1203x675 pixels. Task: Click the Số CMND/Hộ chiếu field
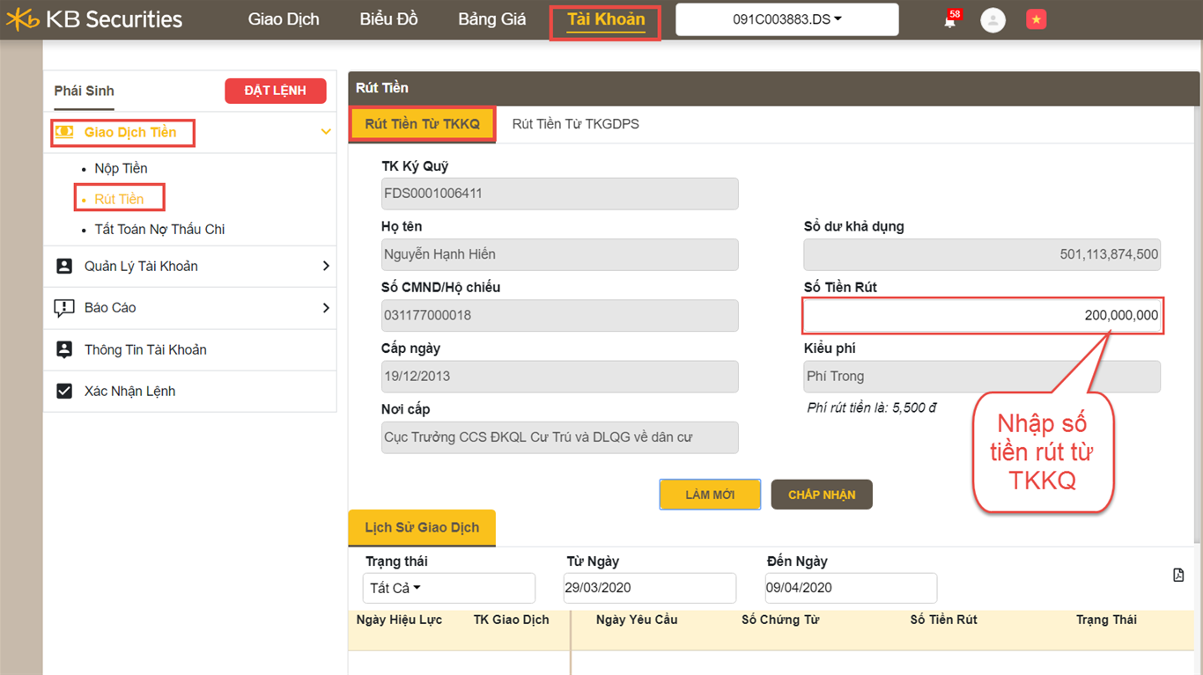click(560, 315)
